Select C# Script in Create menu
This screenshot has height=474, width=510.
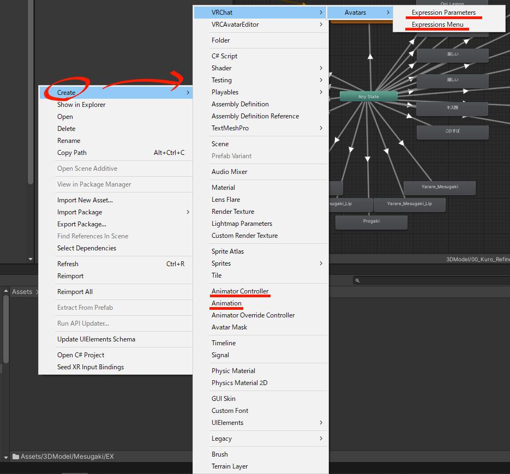pyautogui.click(x=224, y=56)
